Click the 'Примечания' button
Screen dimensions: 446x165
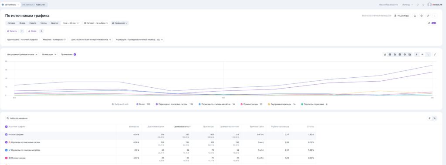coord(68,54)
